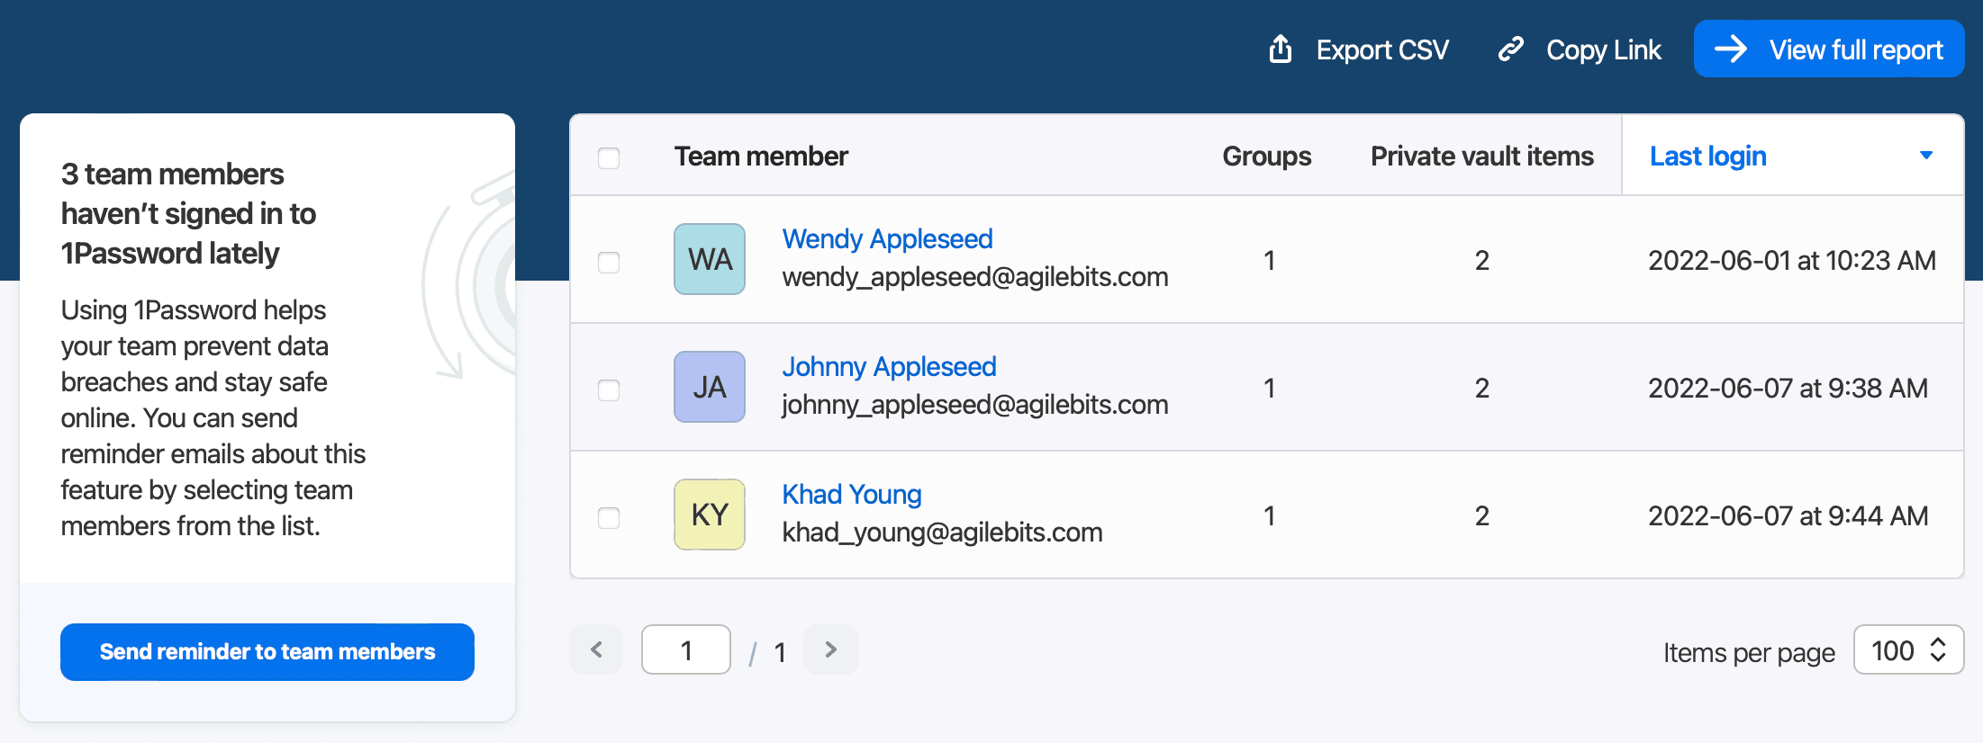Click johnny_appleseed@agilebits.com email
This screenshot has width=1983, height=743.
coord(975,405)
